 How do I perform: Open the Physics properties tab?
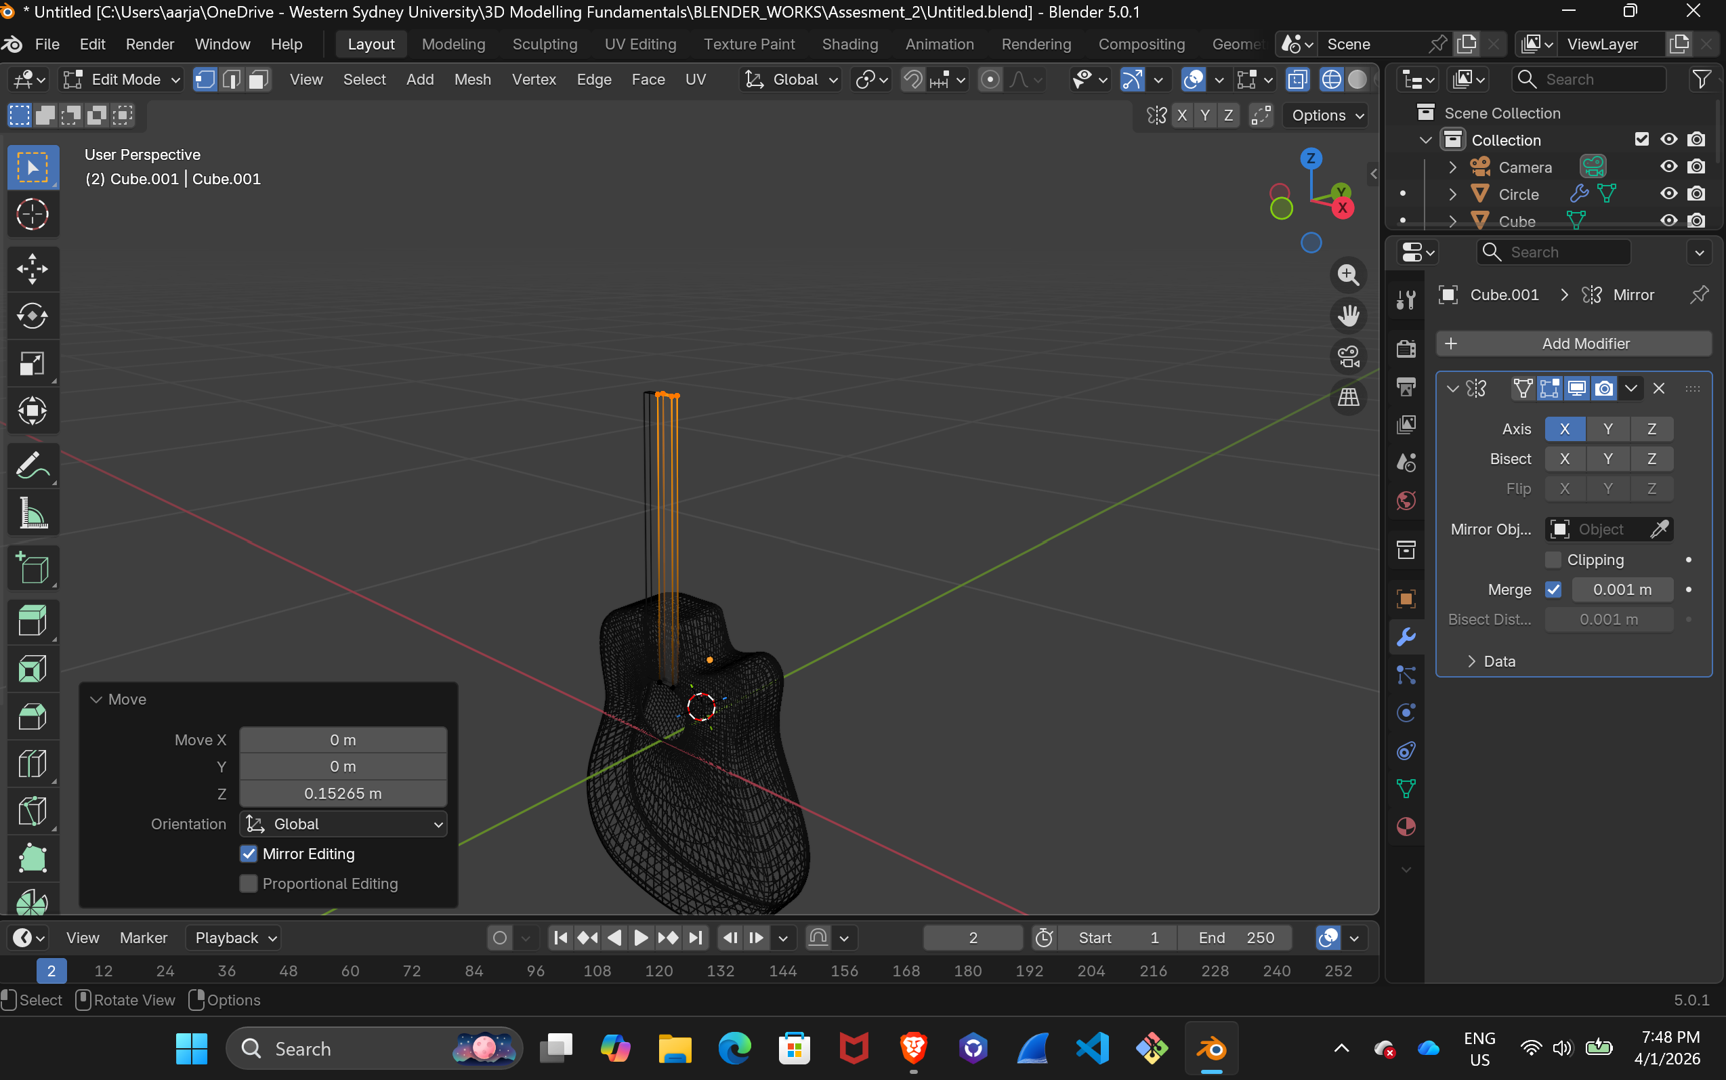pos(1406,713)
